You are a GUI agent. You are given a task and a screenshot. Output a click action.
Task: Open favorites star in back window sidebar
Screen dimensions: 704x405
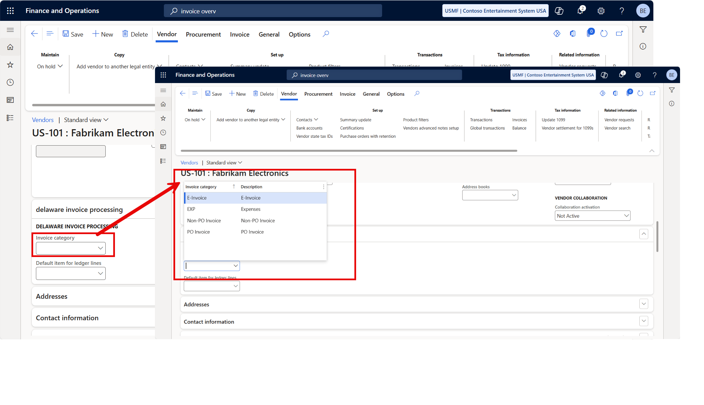(10, 65)
